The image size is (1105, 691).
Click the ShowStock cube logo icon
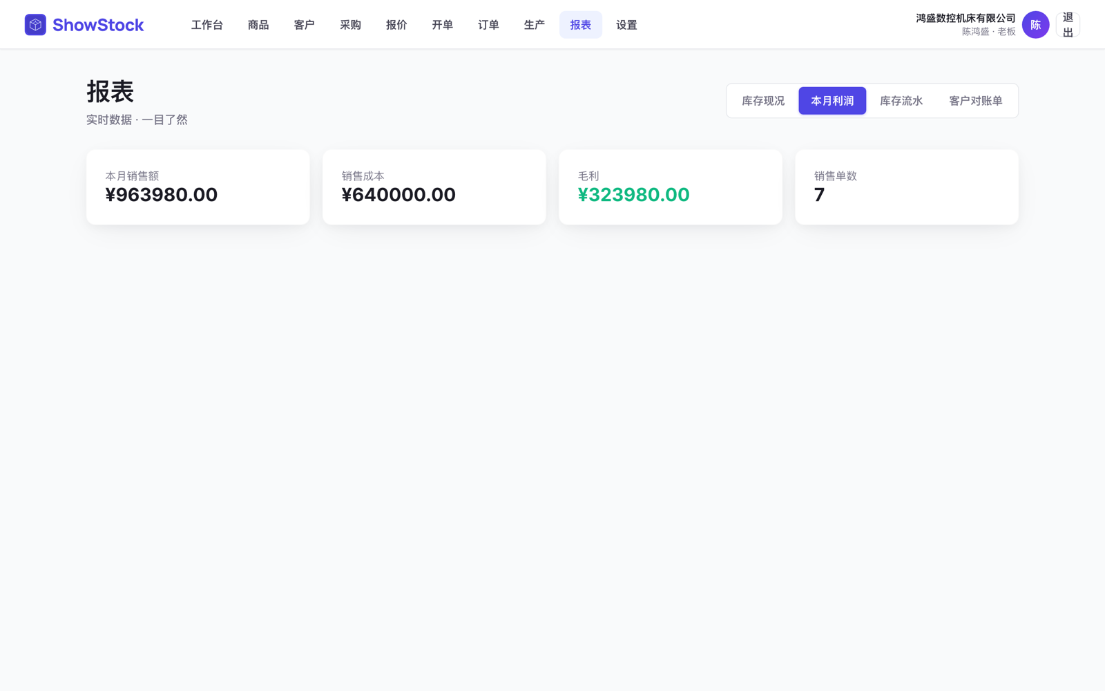point(35,25)
